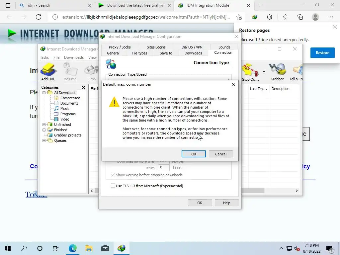This screenshot has height=255, width=340.
Task: Click Help in the Configuration dialog
Action: [226, 203]
